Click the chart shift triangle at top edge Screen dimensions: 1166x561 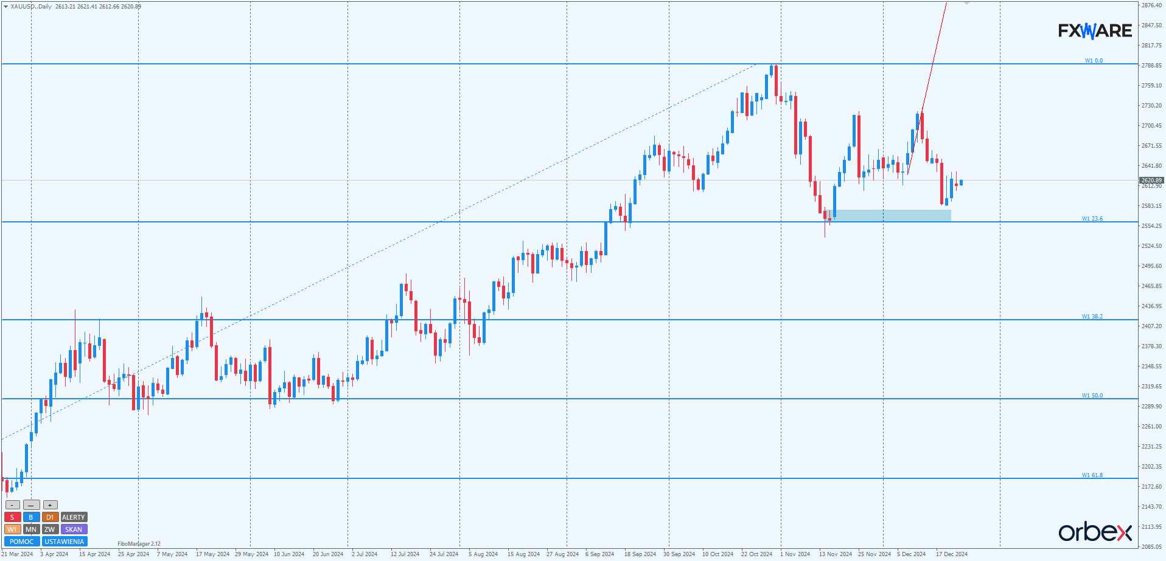(x=966, y=4)
